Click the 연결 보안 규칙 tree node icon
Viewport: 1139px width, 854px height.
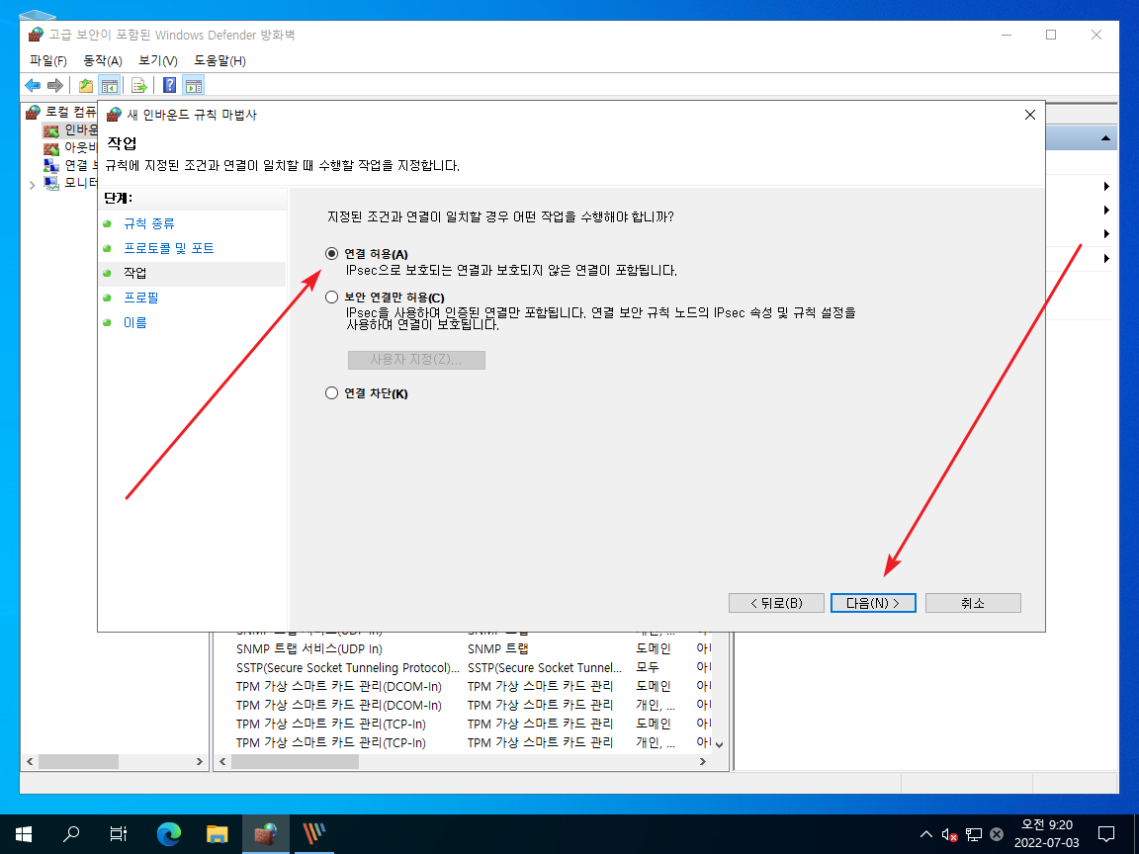pos(50,166)
